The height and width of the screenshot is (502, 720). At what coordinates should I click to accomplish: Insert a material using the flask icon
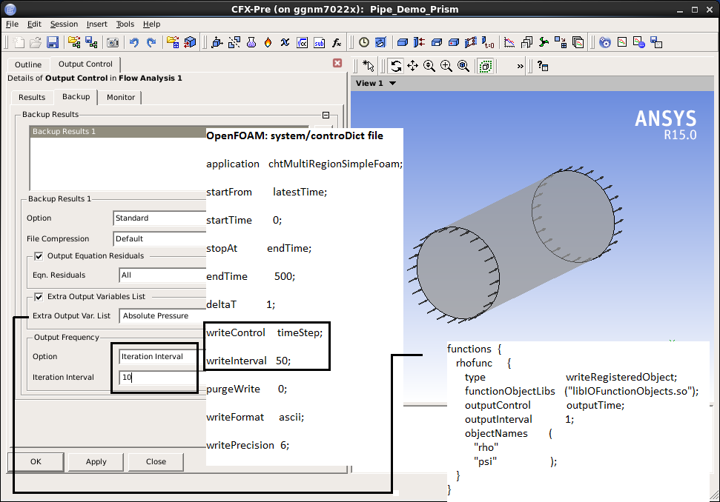pyautogui.click(x=251, y=43)
